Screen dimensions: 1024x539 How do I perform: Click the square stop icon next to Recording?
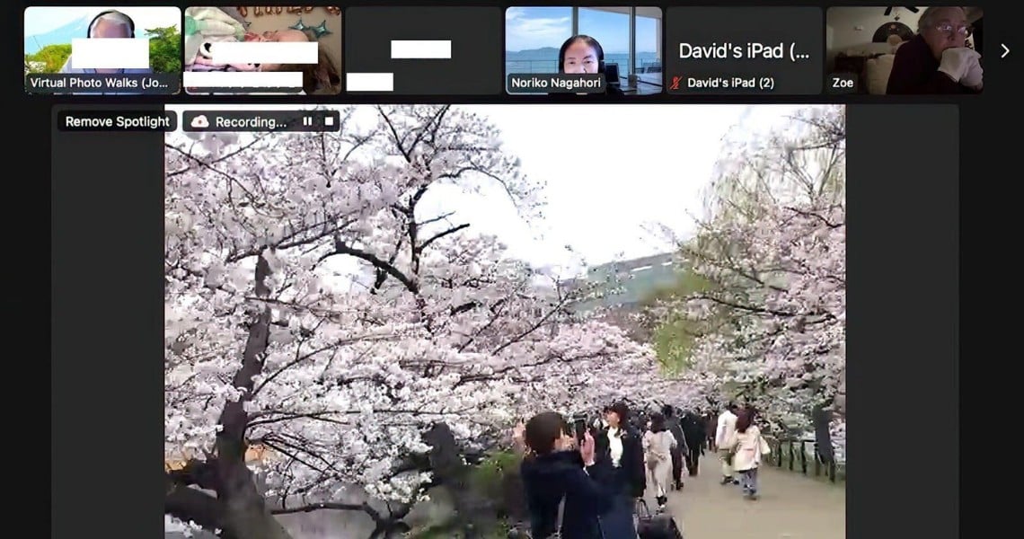(x=329, y=120)
